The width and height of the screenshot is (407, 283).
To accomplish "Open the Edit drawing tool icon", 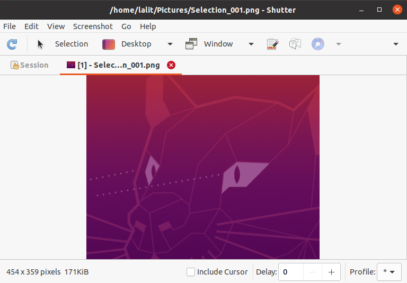I will pos(272,44).
